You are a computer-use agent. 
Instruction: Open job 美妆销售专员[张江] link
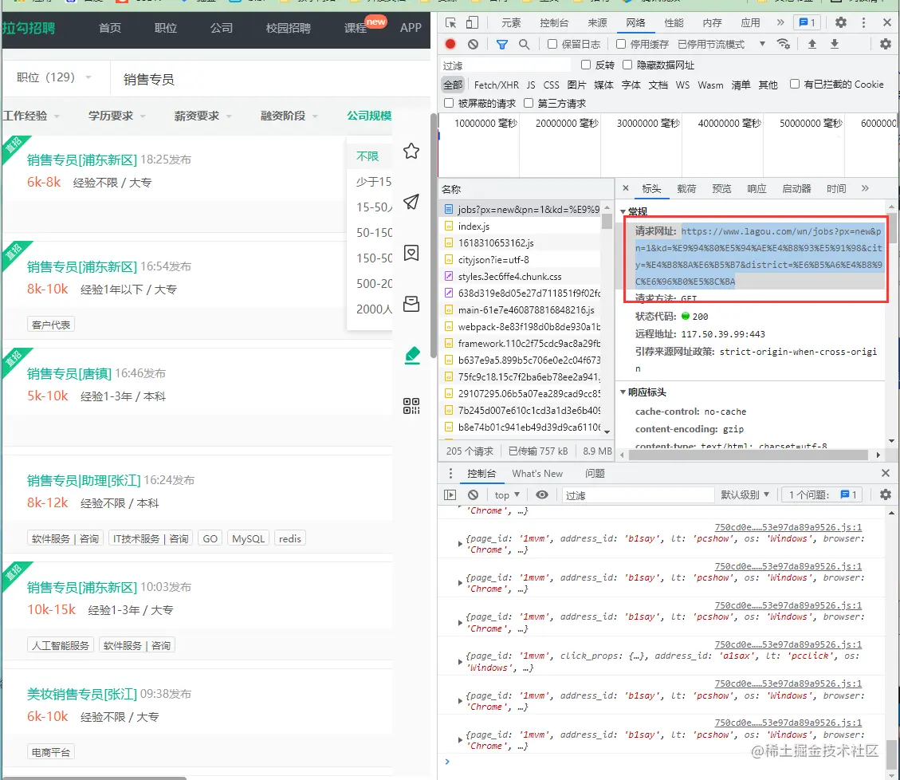tap(81, 694)
